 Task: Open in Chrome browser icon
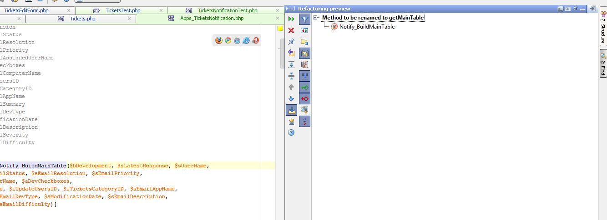click(x=228, y=40)
